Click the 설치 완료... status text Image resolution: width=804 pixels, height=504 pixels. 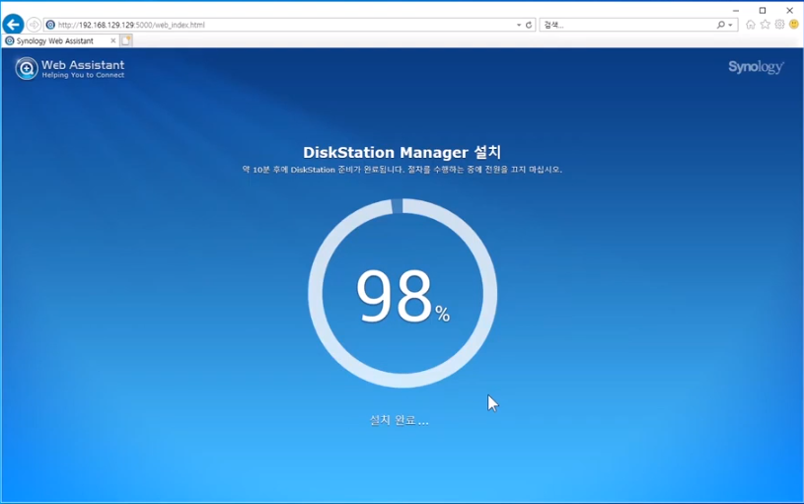(399, 420)
